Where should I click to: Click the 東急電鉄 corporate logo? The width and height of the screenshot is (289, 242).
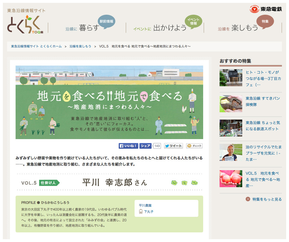[x=265, y=9]
